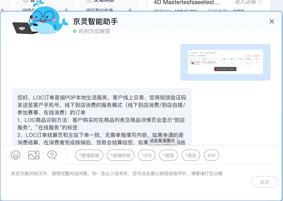
Task: Select the *续签 quick tag
Action: (x=169, y=155)
